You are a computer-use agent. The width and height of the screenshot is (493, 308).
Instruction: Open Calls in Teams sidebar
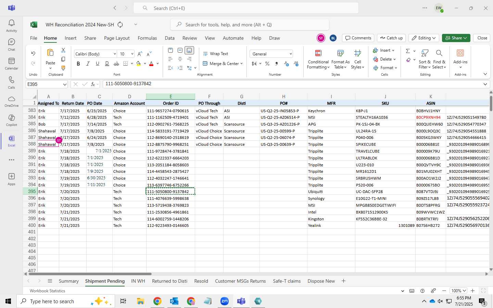pyautogui.click(x=11, y=82)
